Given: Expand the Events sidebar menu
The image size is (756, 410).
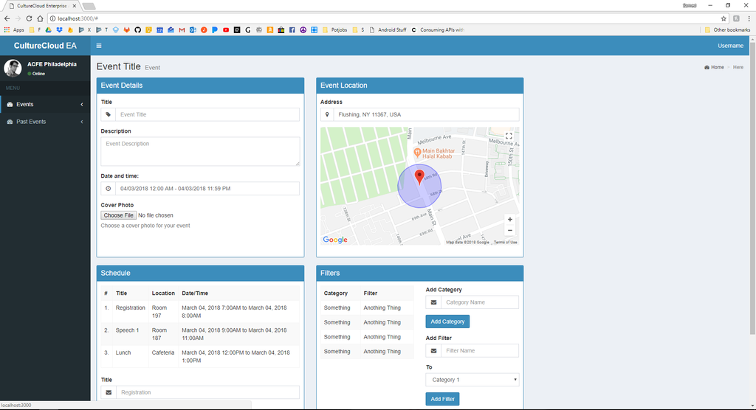Looking at the screenshot, I should [45, 104].
